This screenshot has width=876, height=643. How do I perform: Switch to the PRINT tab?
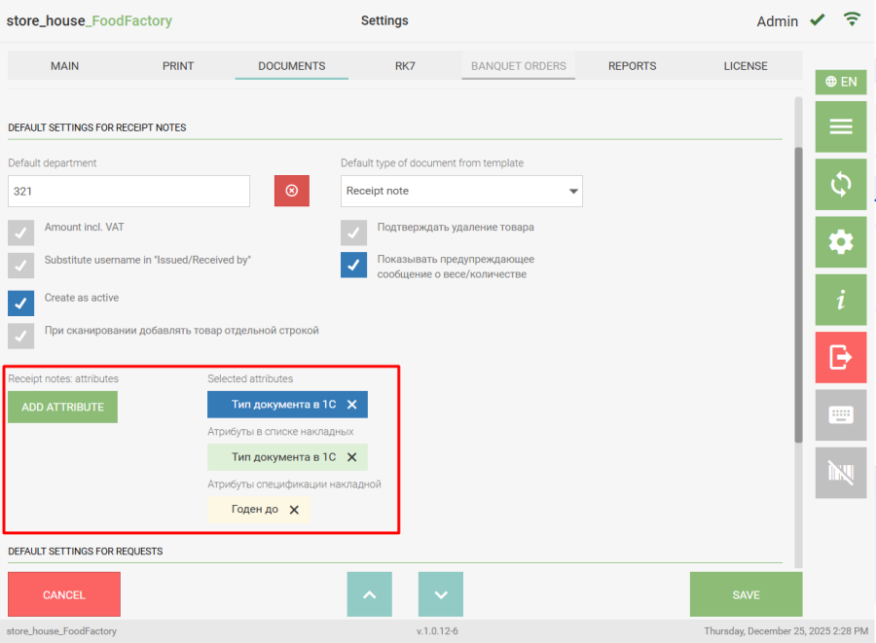tap(178, 66)
